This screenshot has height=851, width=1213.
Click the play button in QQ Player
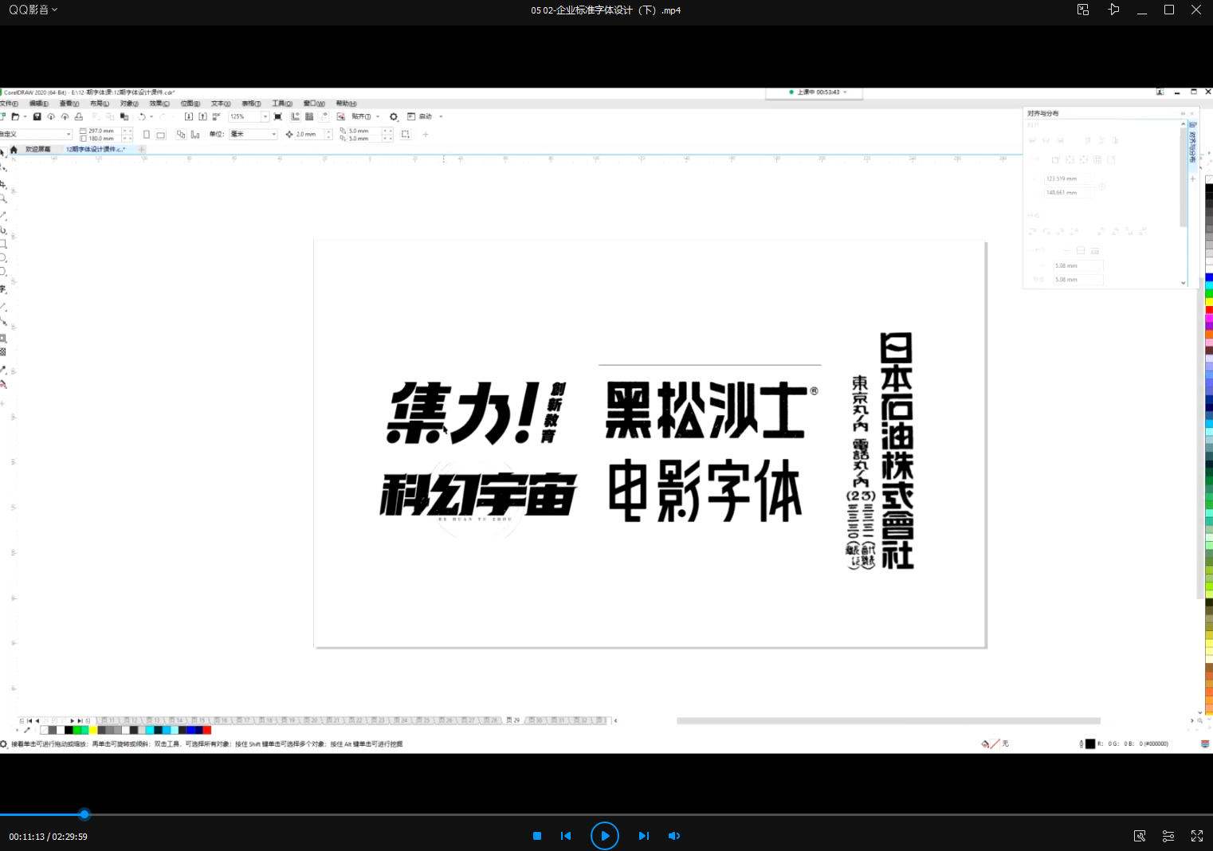click(604, 836)
